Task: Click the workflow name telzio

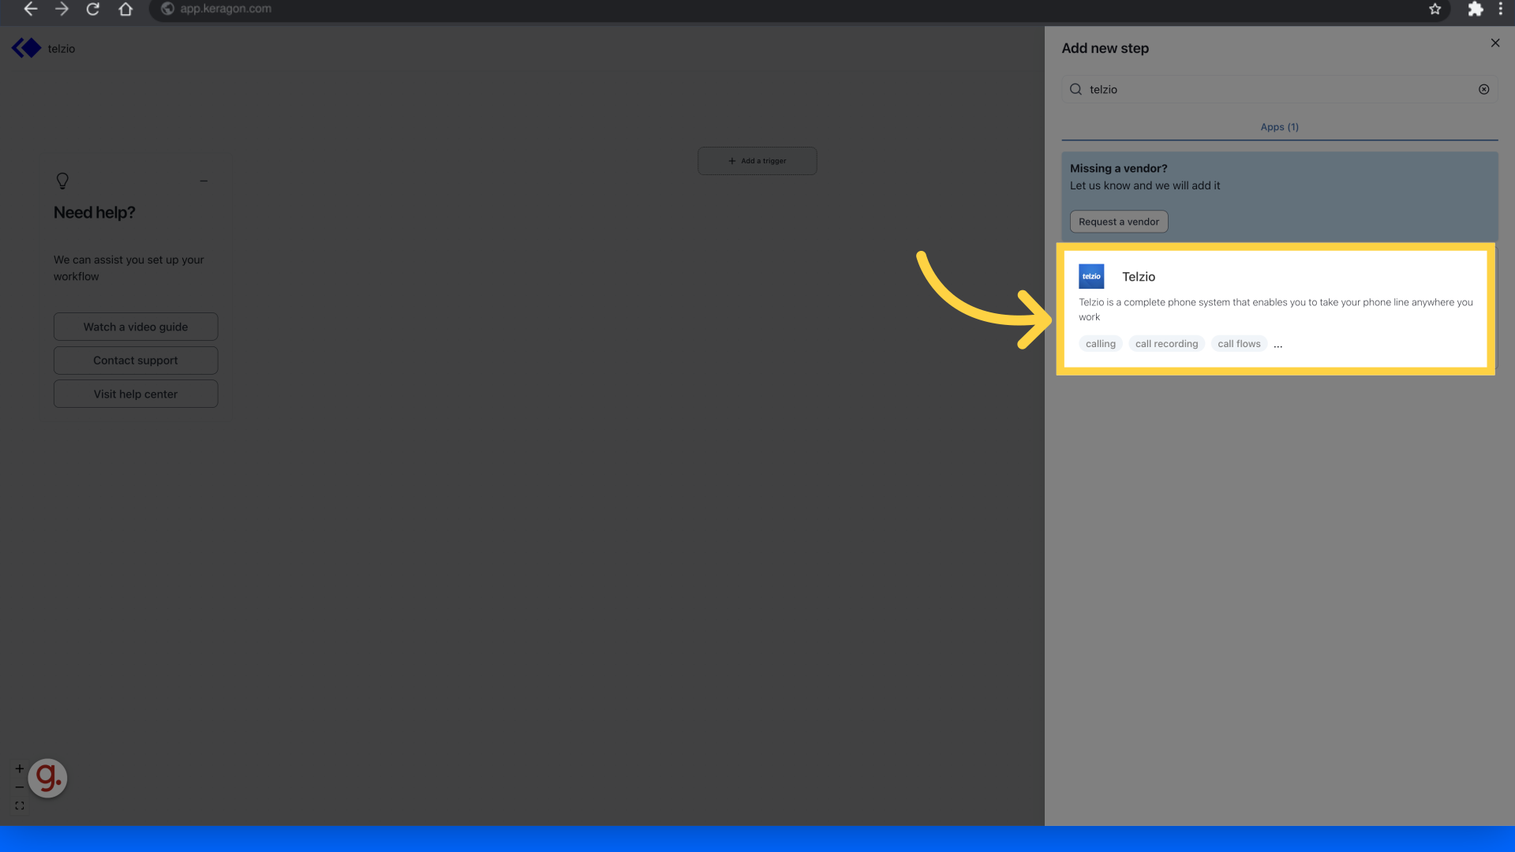Action: pyautogui.click(x=62, y=49)
